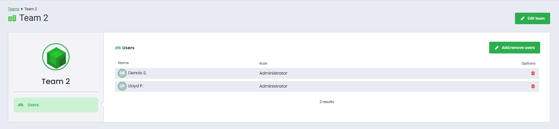This screenshot has height=129, width=559.
Task: Sort by the Name column header
Action: click(x=123, y=63)
